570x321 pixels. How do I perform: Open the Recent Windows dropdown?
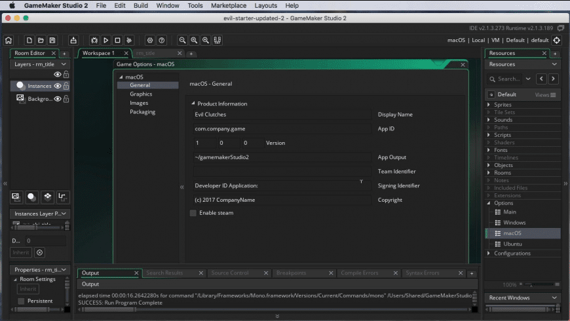pos(522,297)
